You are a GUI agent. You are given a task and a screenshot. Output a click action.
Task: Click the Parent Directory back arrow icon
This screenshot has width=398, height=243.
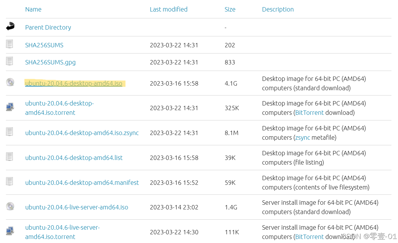click(x=10, y=27)
